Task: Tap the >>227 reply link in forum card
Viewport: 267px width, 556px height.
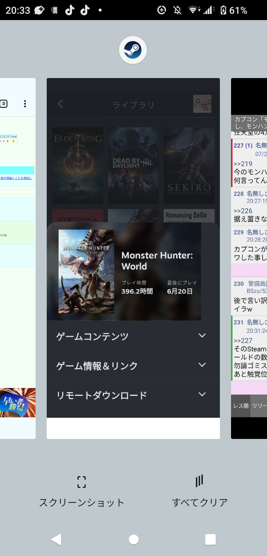Action: [243, 340]
